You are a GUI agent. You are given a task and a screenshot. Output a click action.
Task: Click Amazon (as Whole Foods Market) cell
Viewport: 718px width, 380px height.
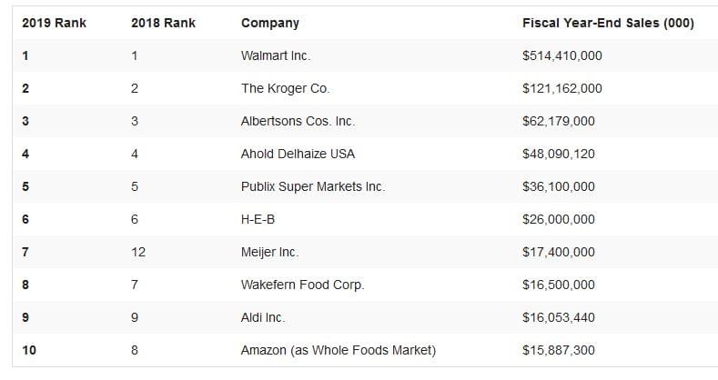[x=339, y=350]
